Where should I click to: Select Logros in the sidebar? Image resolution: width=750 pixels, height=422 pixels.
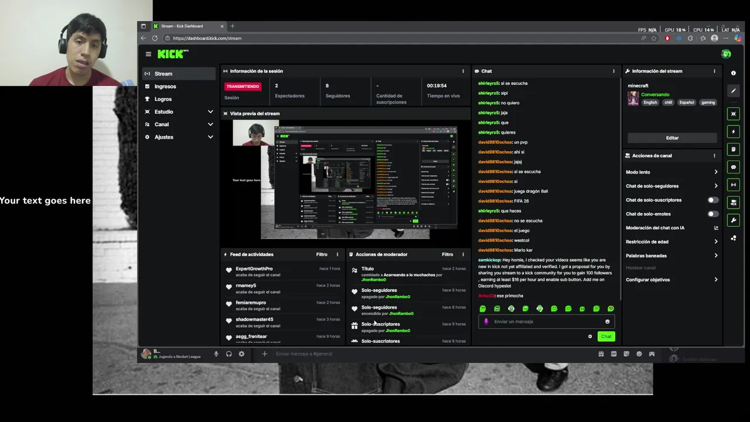tap(179, 99)
